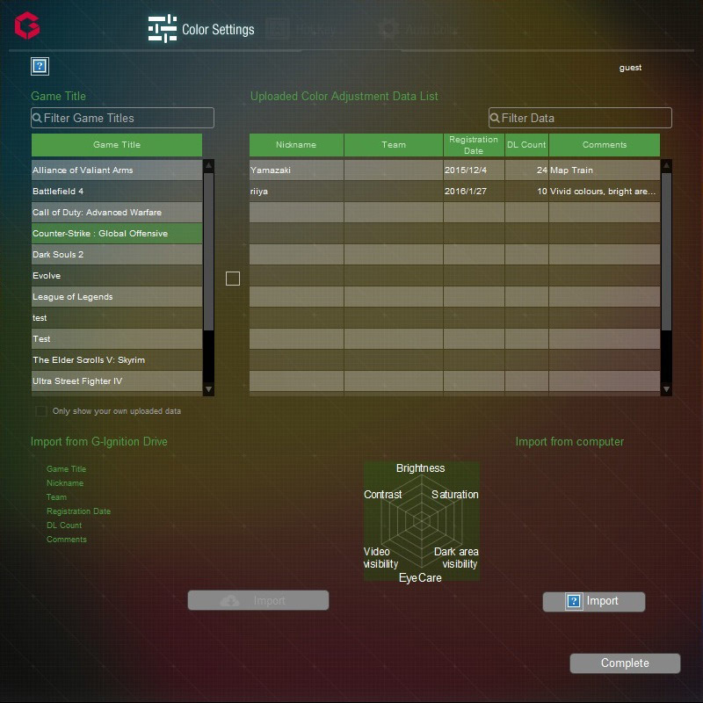Click the Complete button
Image resolution: width=703 pixels, height=703 pixels.
click(x=625, y=663)
